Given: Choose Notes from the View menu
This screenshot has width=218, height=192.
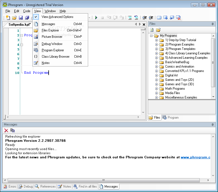Looking at the screenshot, I should pyautogui.click(x=60, y=63).
